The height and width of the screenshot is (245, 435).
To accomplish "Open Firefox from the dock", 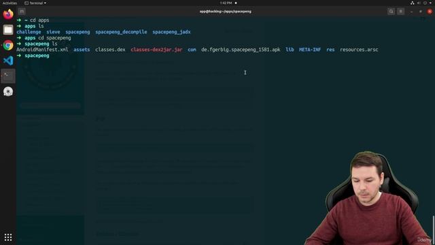I will (8, 14).
